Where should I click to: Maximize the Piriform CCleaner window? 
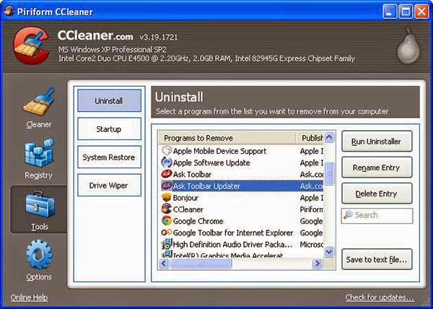click(406, 12)
